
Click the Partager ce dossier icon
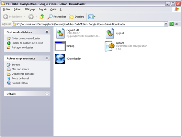pyautogui.click(x=9, y=48)
